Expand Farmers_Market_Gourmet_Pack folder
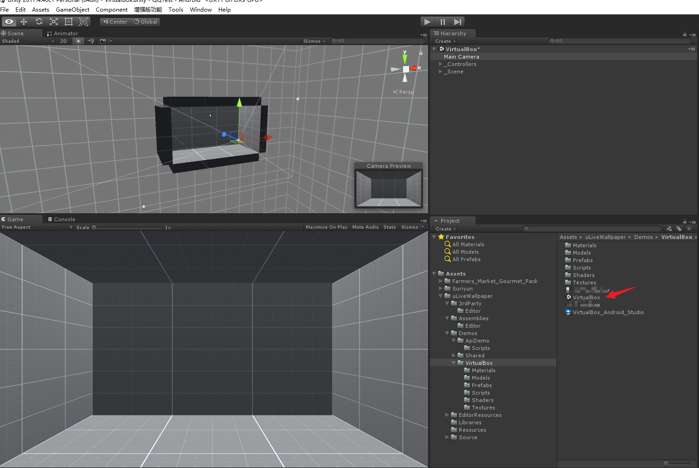 pos(440,281)
